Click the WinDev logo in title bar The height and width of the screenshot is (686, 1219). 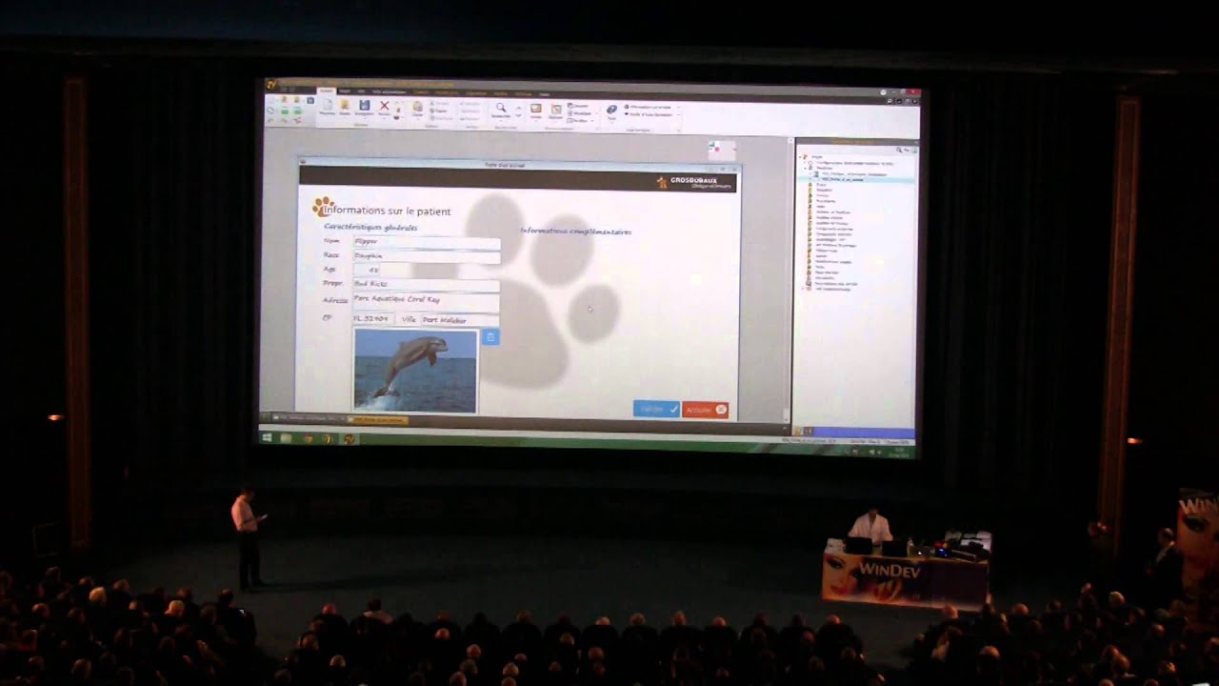point(271,85)
